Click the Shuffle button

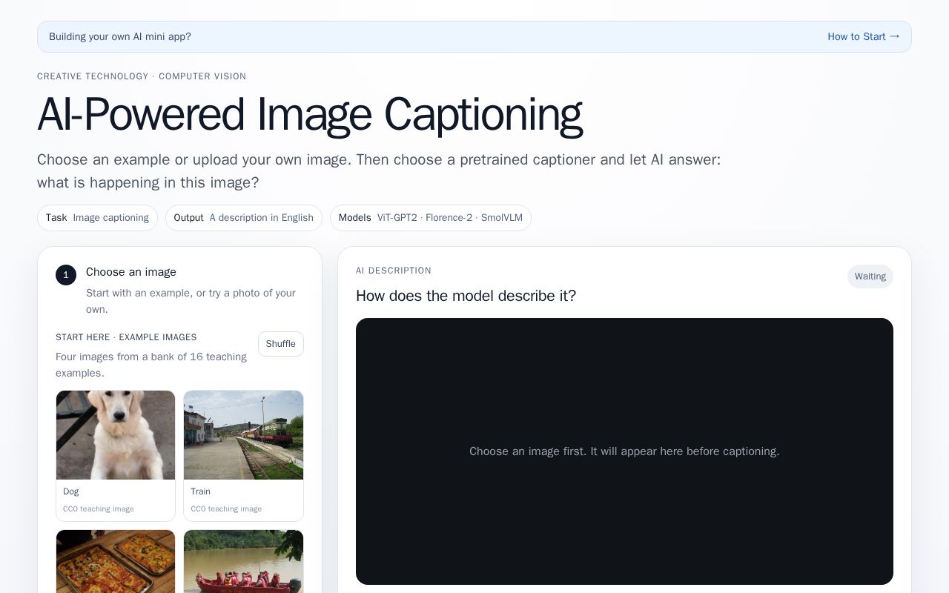[x=281, y=344]
